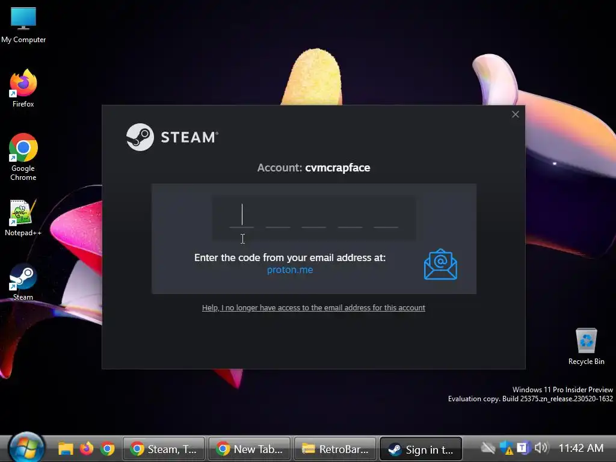Screen dimensions: 616x462
Task: Open the Windows Start orb
Action: (x=26, y=448)
